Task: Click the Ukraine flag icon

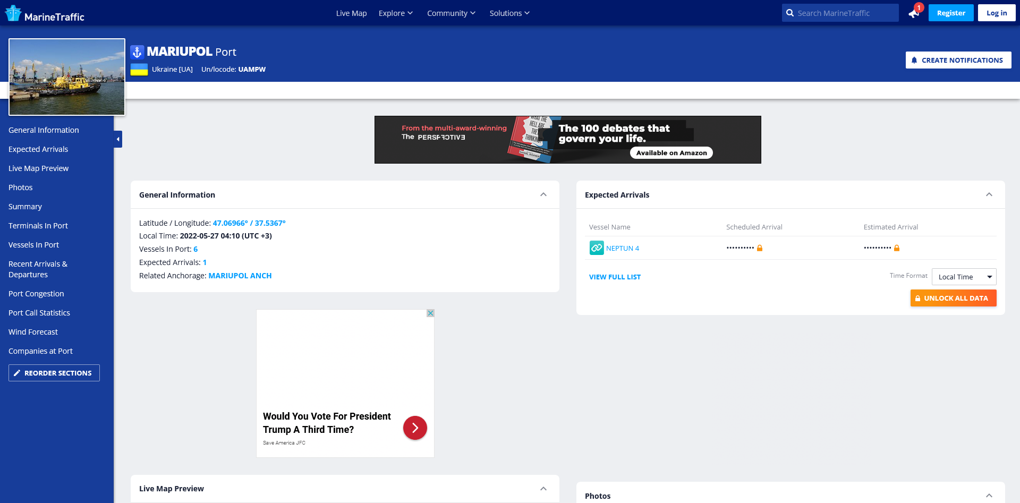Action: [139, 70]
